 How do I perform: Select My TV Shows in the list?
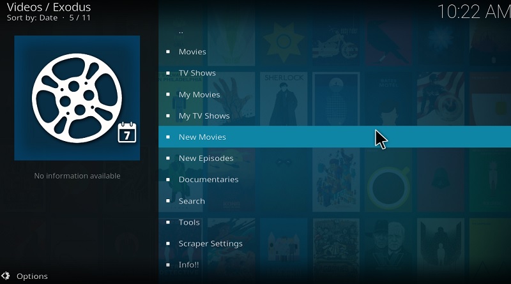pos(335,116)
